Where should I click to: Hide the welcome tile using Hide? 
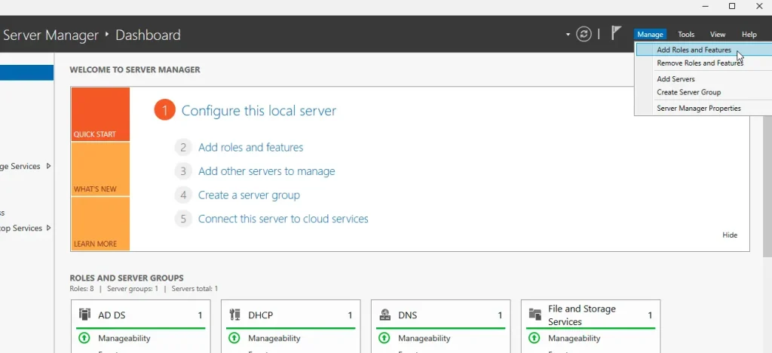click(730, 235)
